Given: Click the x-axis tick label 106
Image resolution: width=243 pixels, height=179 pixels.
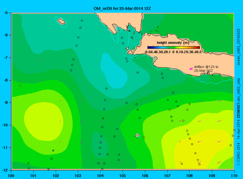Looking at the screenshot, I should 145,176.
